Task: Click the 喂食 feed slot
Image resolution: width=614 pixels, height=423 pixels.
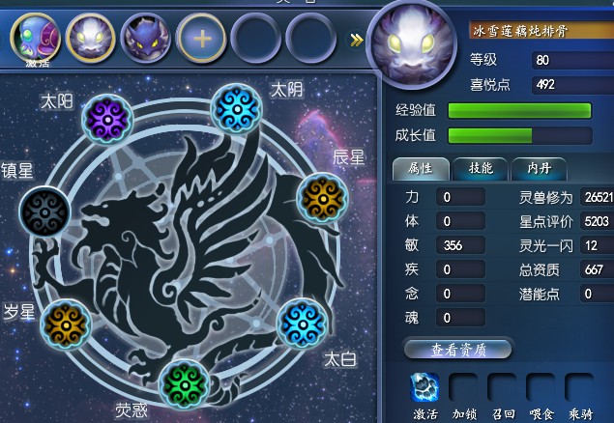Action: pos(541,387)
